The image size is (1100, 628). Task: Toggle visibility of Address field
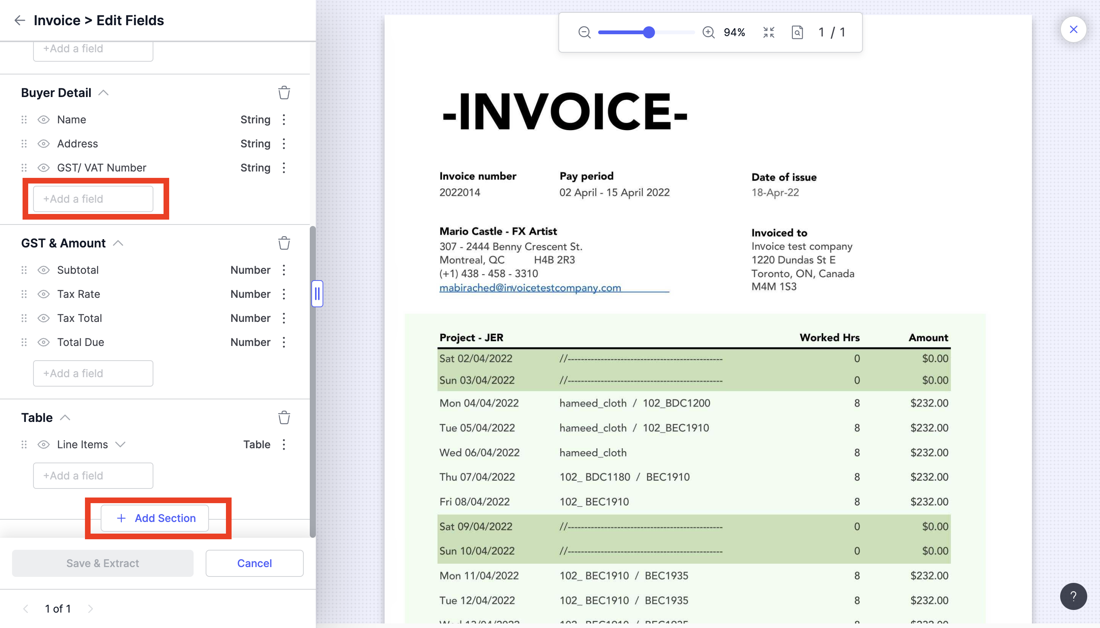coord(44,144)
